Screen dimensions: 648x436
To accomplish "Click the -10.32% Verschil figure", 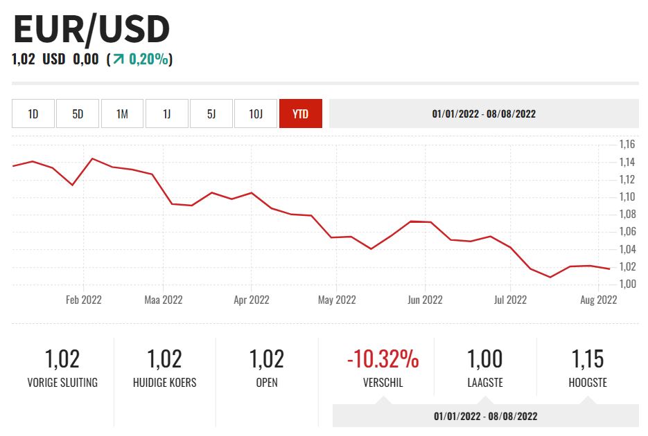I will pos(383,359).
